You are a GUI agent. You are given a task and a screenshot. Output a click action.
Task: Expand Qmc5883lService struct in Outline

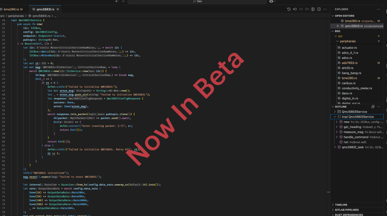click(x=335, y=112)
